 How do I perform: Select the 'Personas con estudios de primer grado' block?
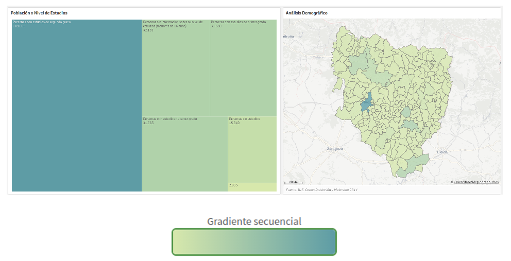(x=243, y=68)
